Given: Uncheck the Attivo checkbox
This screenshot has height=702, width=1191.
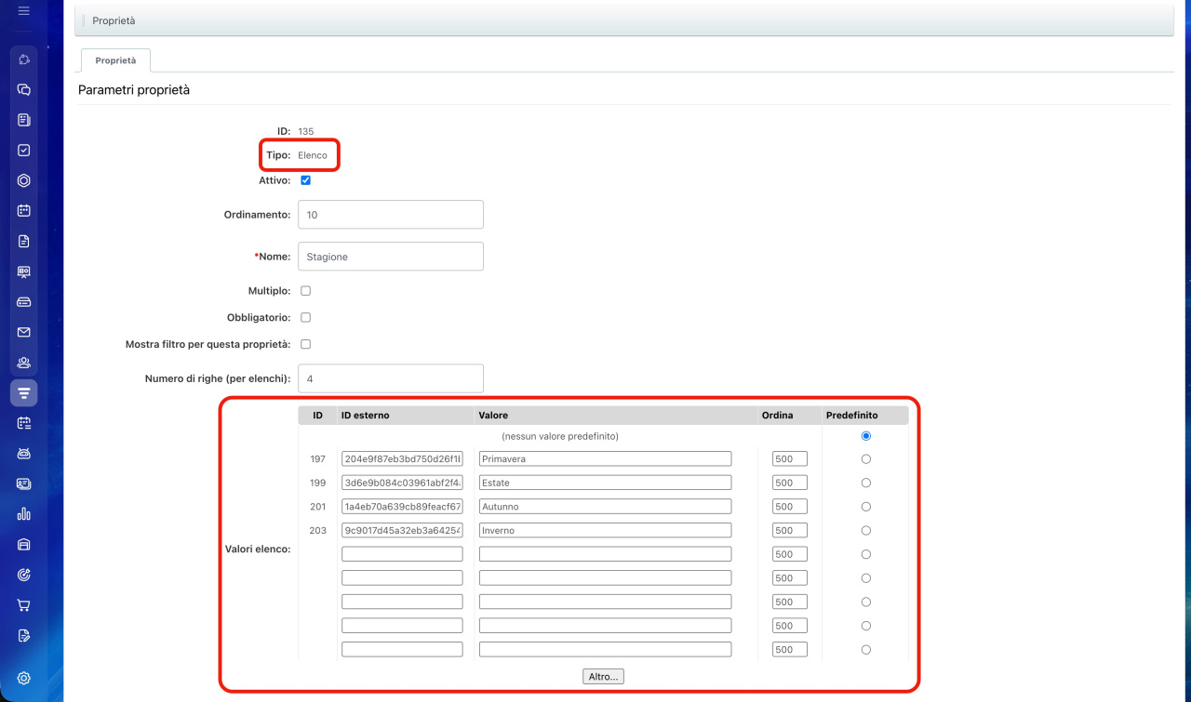Looking at the screenshot, I should [305, 180].
